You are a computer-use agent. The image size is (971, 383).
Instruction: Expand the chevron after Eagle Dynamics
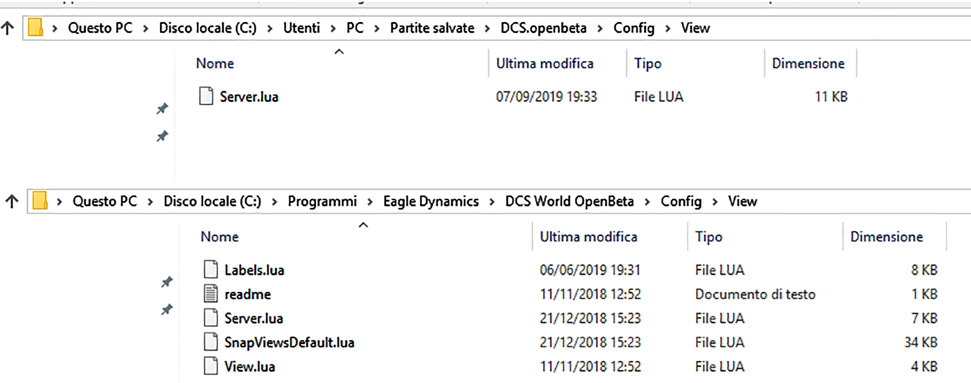click(x=492, y=202)
